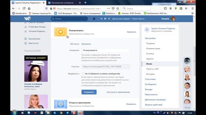Click the Пожертвовать app yellow heart icon
The height and width of the screenshot is (115, 206).
61,32
